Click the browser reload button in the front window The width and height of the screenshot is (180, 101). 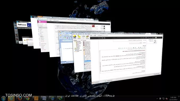click(x=95, y=36)
